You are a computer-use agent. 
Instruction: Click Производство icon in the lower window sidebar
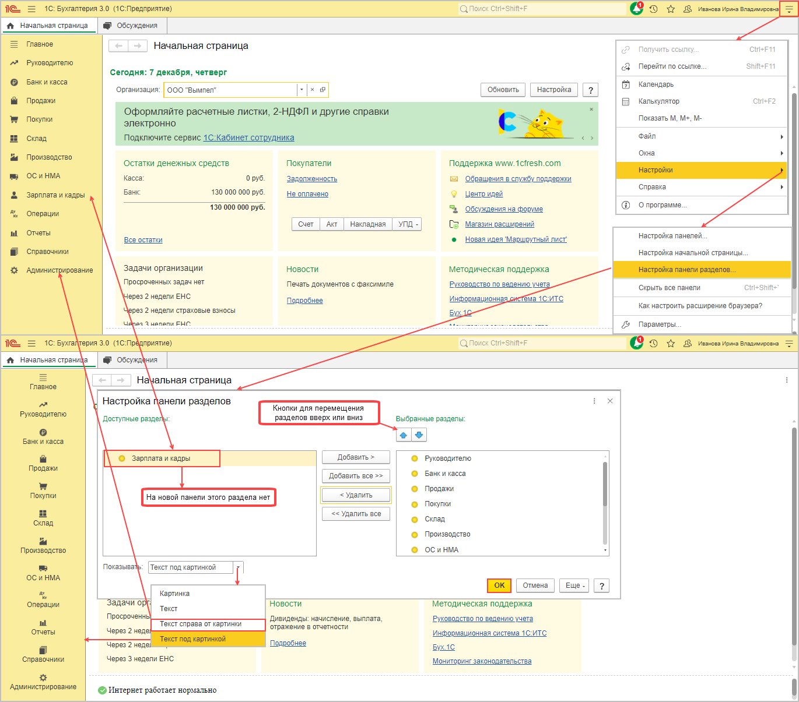click(x=43, y=541)
